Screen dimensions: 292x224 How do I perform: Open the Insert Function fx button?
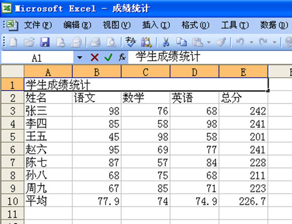[122, 57]
